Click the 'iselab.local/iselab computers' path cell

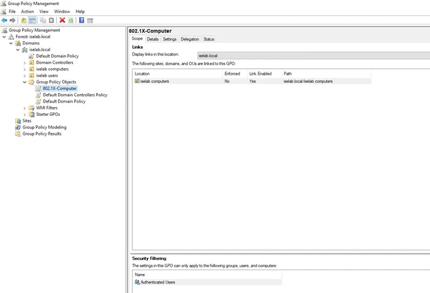coord(308,81)
